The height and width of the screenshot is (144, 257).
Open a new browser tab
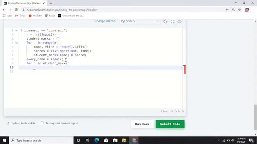coord(51,3)
